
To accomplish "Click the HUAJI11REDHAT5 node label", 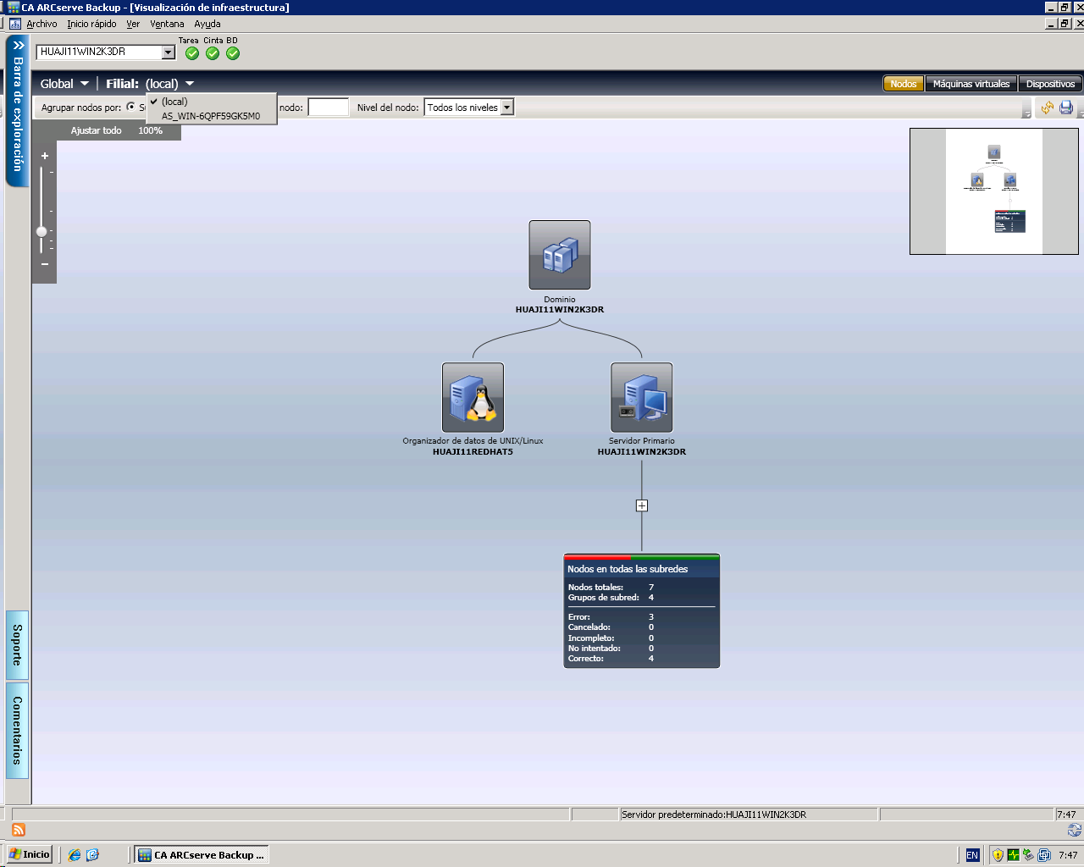I will tap(473, 452).
